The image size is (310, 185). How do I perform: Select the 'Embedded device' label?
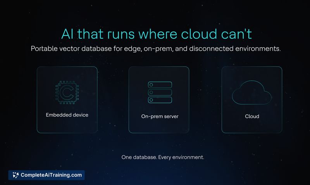67,115
